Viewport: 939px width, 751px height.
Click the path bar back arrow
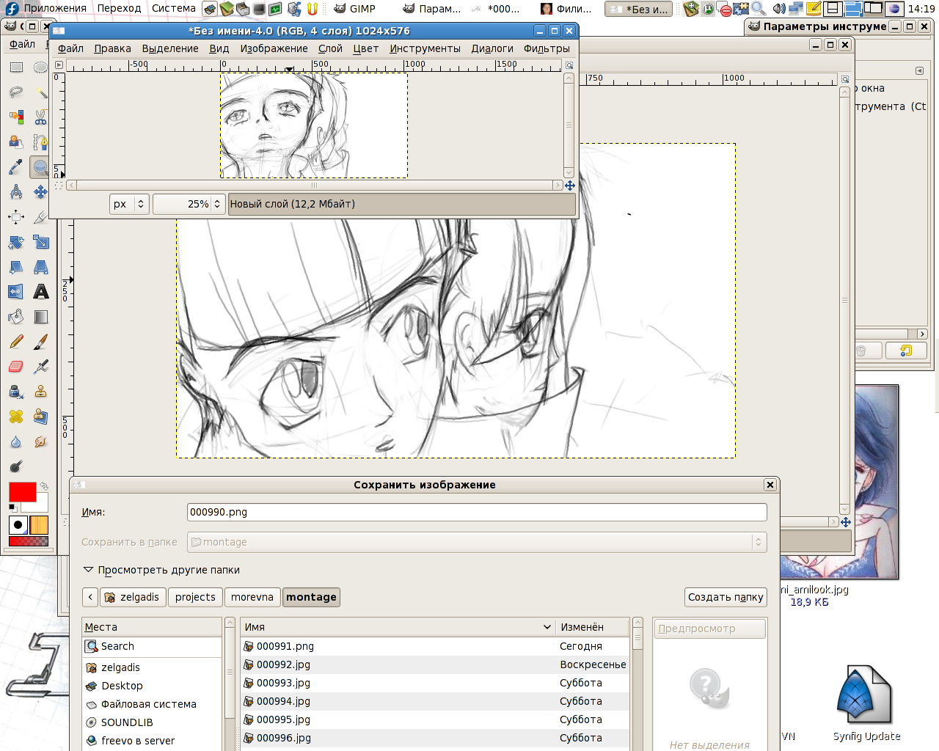[90, 597]
